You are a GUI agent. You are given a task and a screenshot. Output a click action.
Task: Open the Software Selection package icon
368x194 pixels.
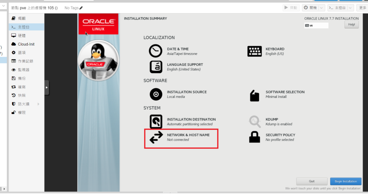coord(254,95)
